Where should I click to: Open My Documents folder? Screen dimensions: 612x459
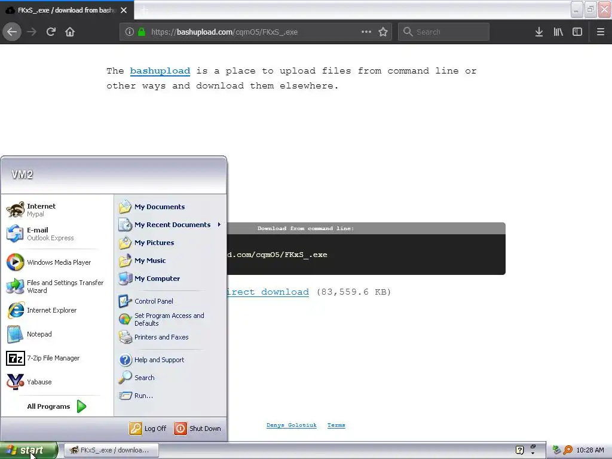pos(170,207)
